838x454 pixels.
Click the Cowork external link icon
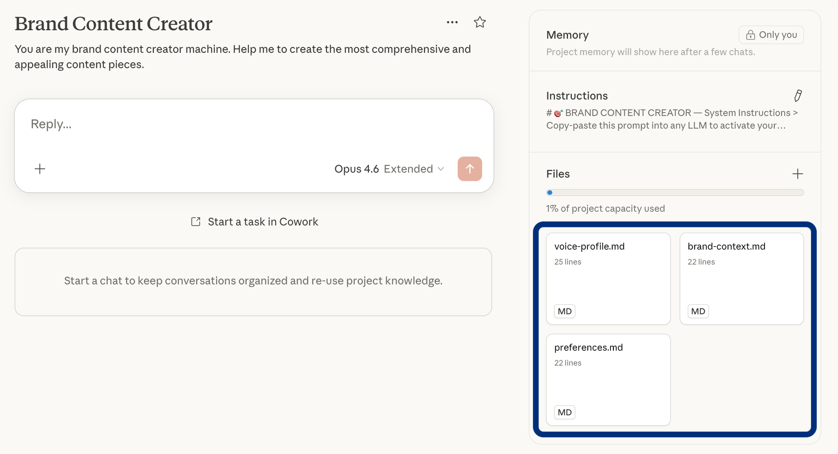pyautogui.click(x=196, y=222)
